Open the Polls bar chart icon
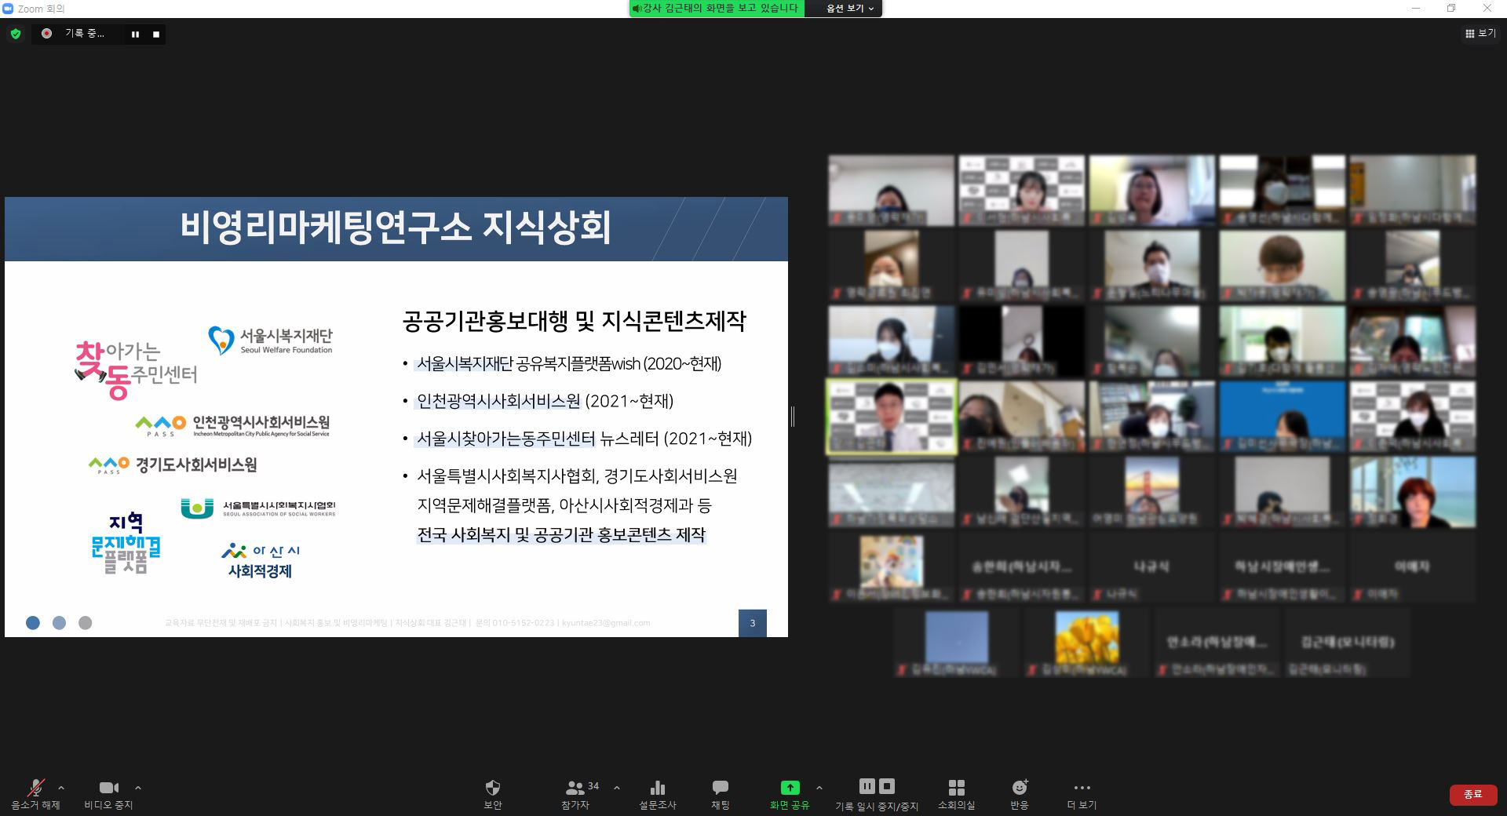Image resolution: width=1507 pixels, height=816 pixels. point(657,789)
